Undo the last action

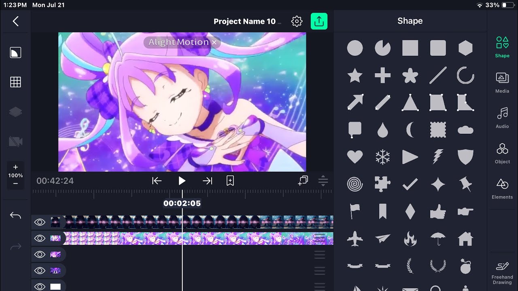pyautogui.click(x=15, y=216)
